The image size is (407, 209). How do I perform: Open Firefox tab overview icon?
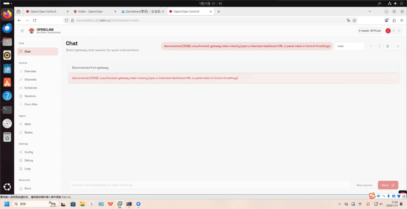[18, 11]
